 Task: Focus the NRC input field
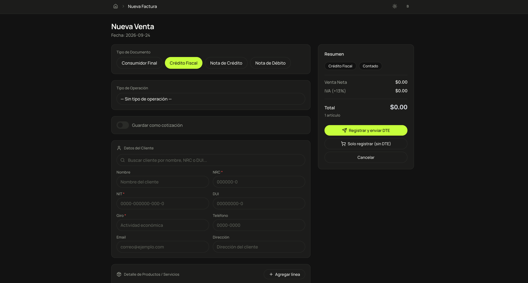tap(259, 182)
